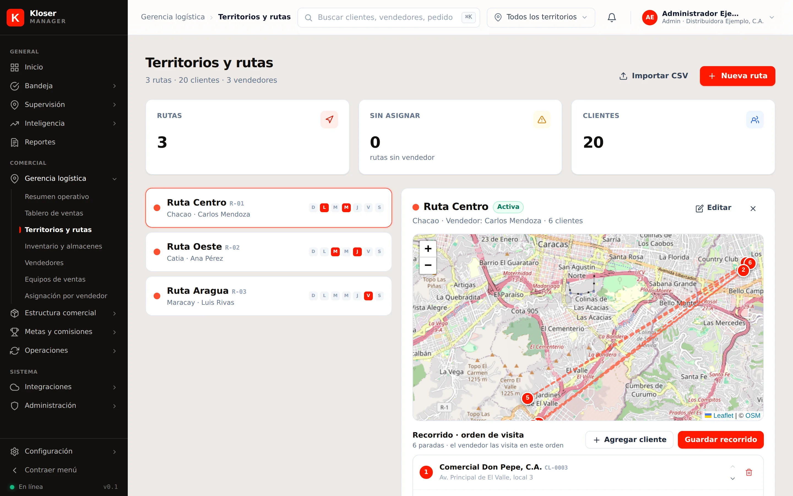The image size is (793, 496).
Task: Toggle Thursday (J) on Ruta Oeste
Action: pyautogui.click(x=357, y=252)
